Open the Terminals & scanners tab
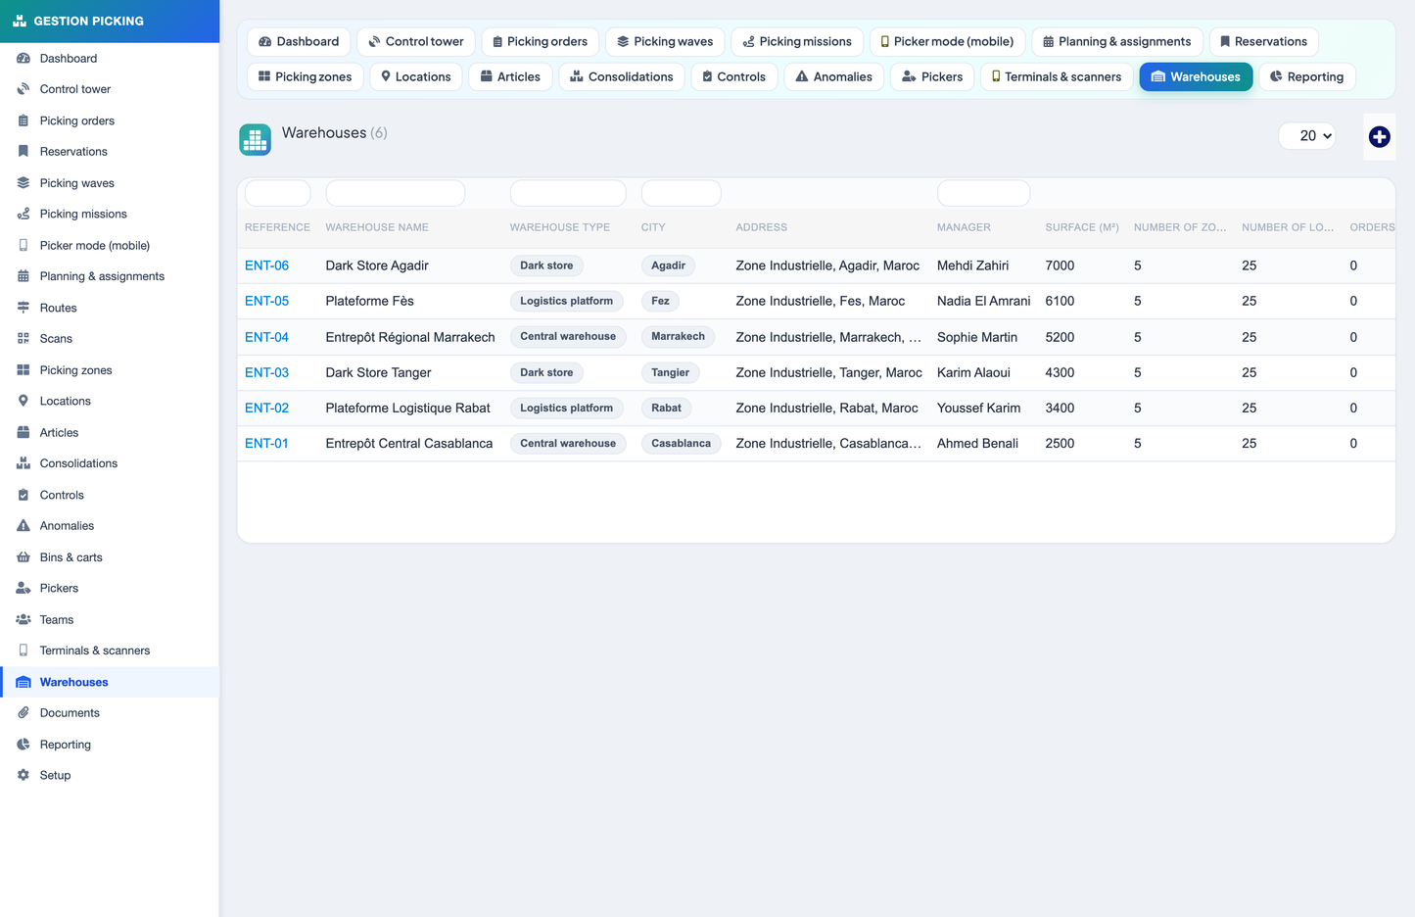 tap(1057, 77)
